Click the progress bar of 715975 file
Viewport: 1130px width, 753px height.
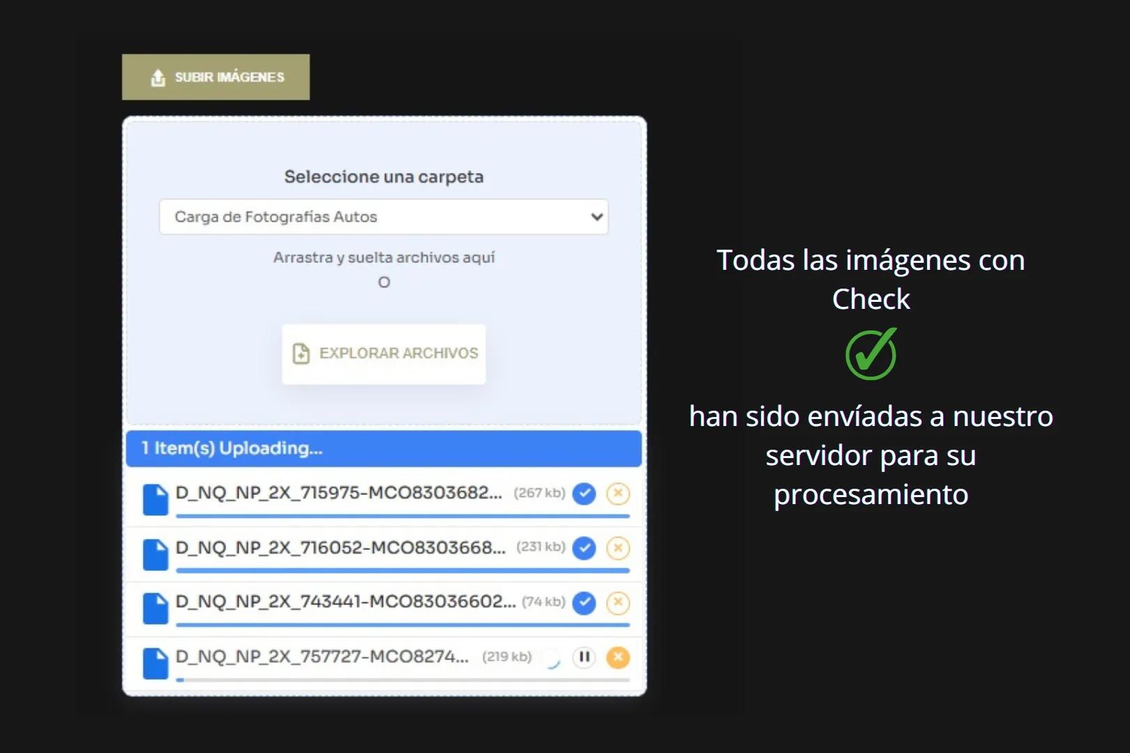tap(402, 516)
